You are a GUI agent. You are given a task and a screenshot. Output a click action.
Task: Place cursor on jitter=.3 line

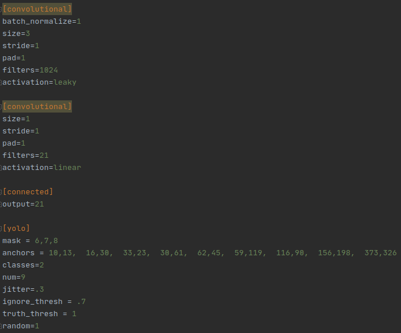[23, 289]
